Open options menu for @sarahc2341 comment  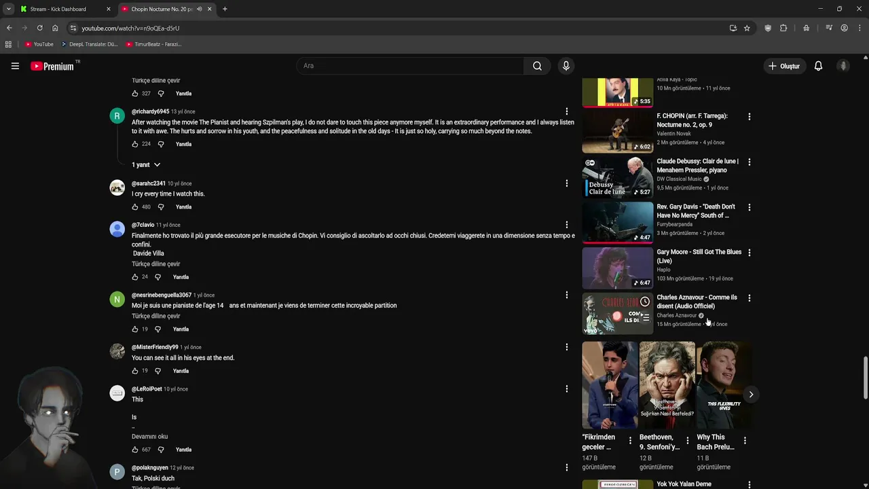(567, 183)
